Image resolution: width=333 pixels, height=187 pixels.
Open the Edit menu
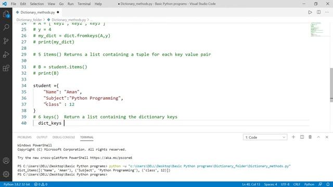click(23, 4)
